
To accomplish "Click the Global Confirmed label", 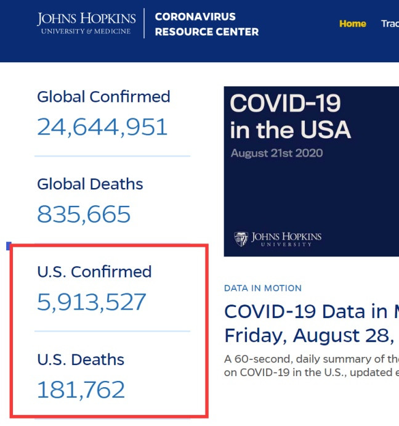I will (103, 97).
